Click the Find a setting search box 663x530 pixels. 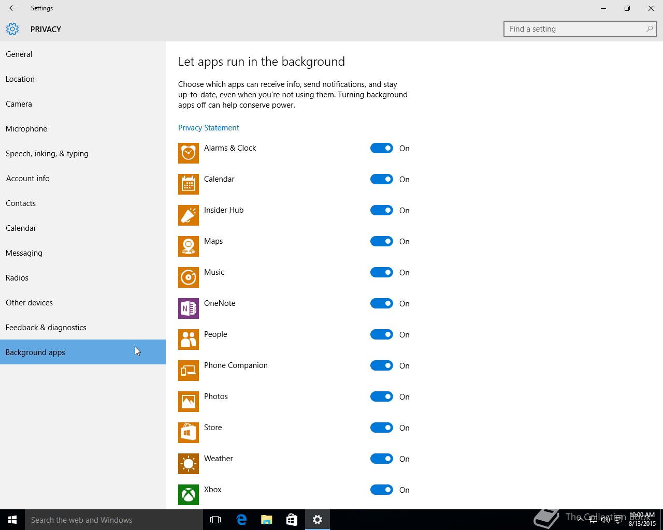coord(580,29)
